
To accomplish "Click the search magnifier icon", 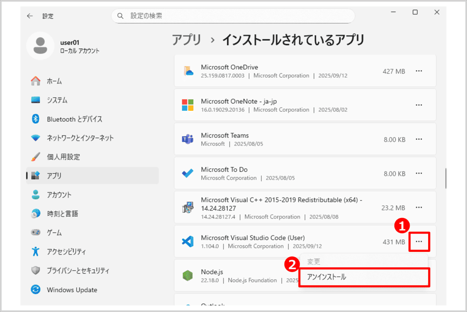I will (x=120, y=16).
